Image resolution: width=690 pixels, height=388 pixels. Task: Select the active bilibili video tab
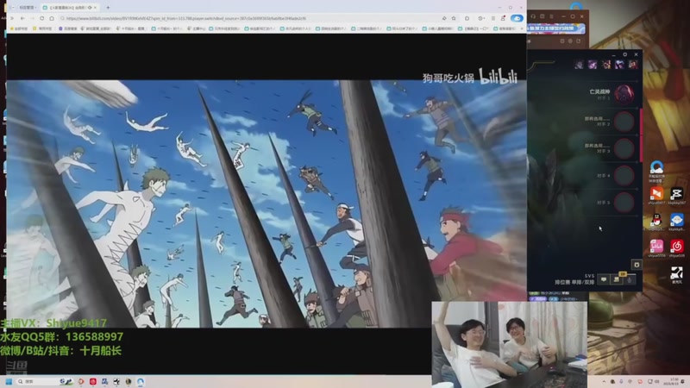coord(70,8)
